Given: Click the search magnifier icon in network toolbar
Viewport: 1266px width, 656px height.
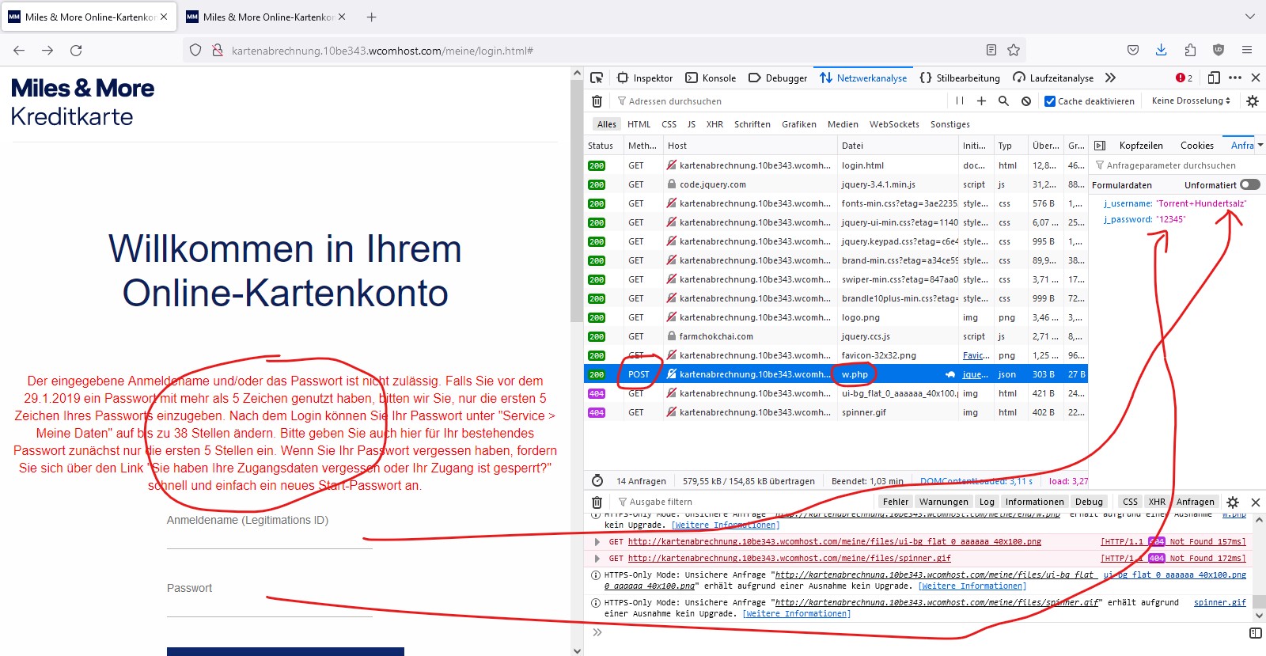Looking at the screenshot, I should (x=1003, y=101).
